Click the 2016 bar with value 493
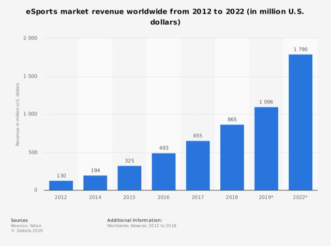The width and height of the screenshot is (331, 246). coord(163,171)
